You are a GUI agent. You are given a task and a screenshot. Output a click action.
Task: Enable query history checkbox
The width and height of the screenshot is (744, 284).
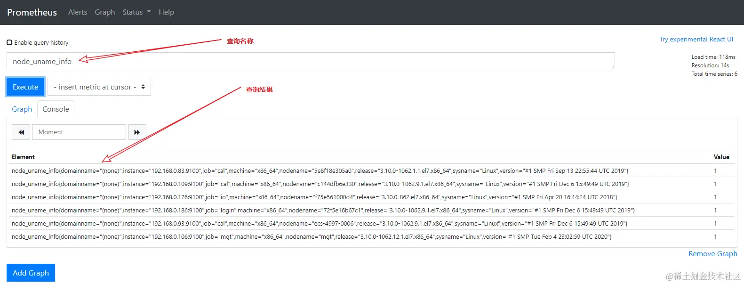[x=9, y=42]
